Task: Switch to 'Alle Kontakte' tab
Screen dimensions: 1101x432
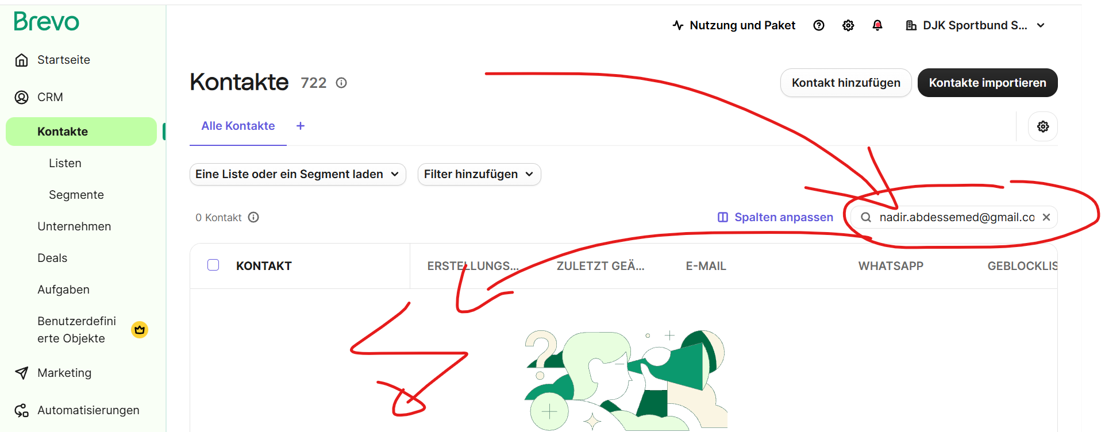Action: (x=238, y=126)
